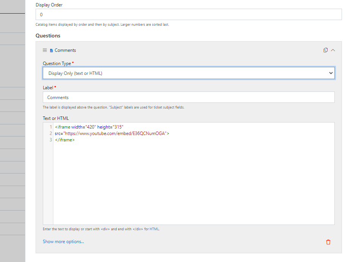Click the code line with the youtube src URL

point(112,133)
